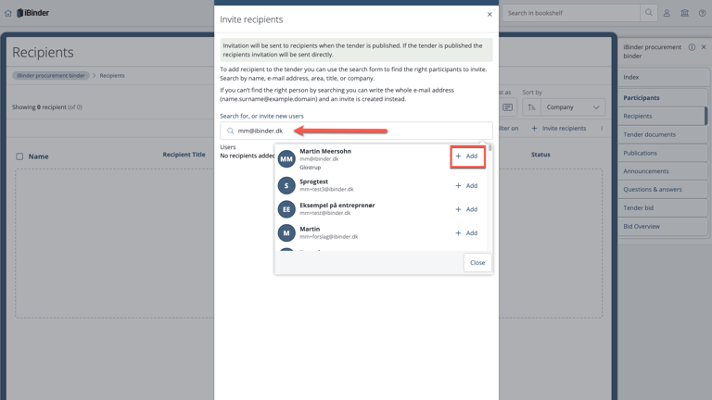The image size is (712, 400).
Task: Click Invite recipients button
Action: (558, 129)
